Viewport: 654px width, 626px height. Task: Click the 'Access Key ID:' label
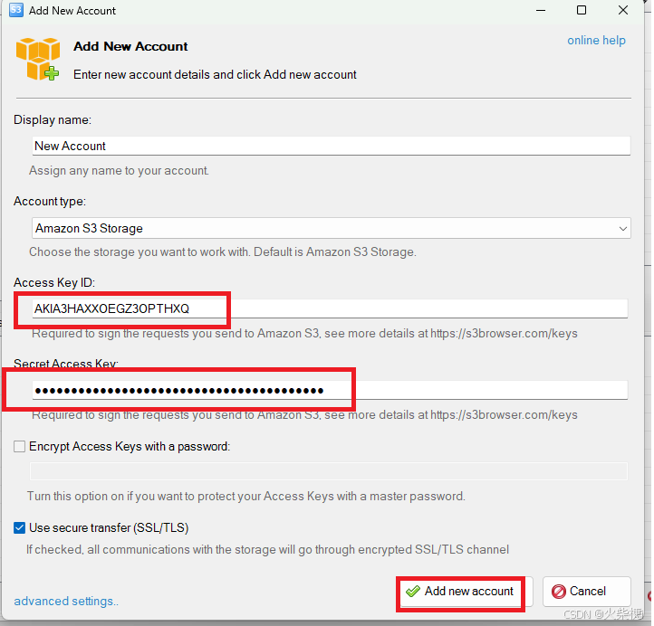coord(53,283)
